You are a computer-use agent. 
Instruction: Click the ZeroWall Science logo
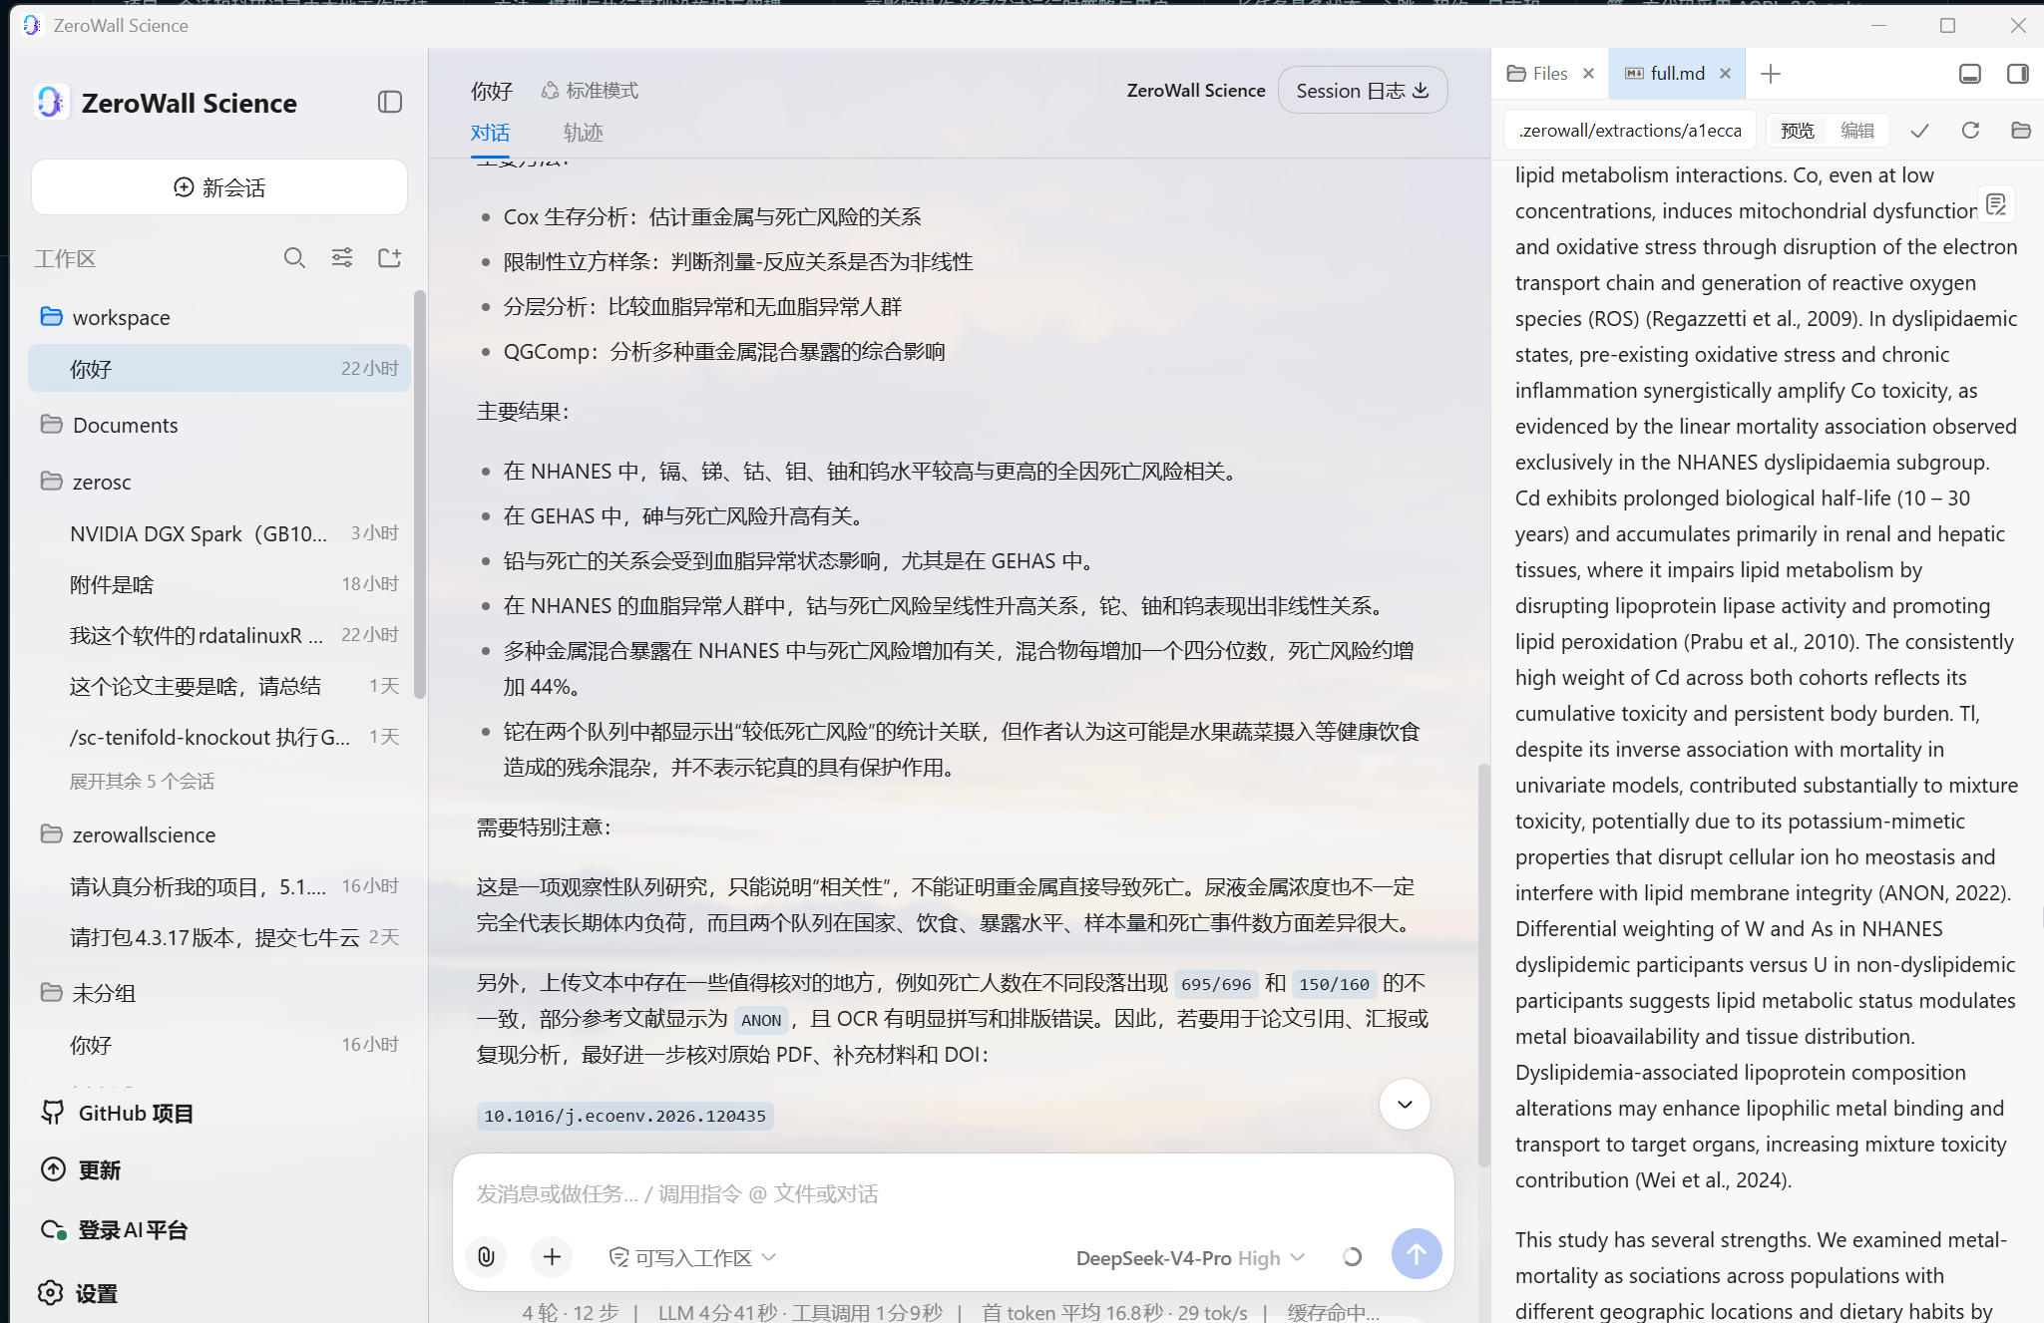pyautogui.click(x=51, y=102)
